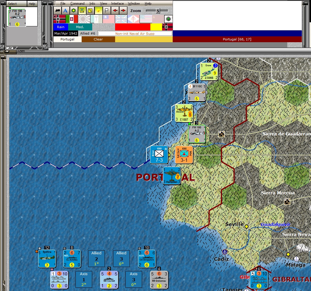
Task: Select the Soviet red flag
Action: [x=158, y=19]
